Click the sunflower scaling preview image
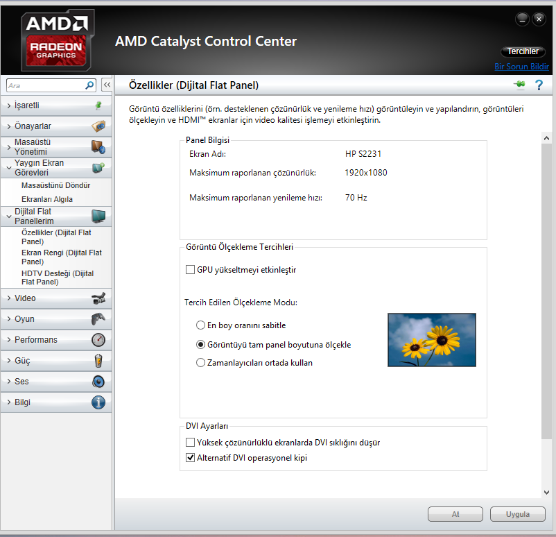The image size is (556, 537). [x=431, y=340]
